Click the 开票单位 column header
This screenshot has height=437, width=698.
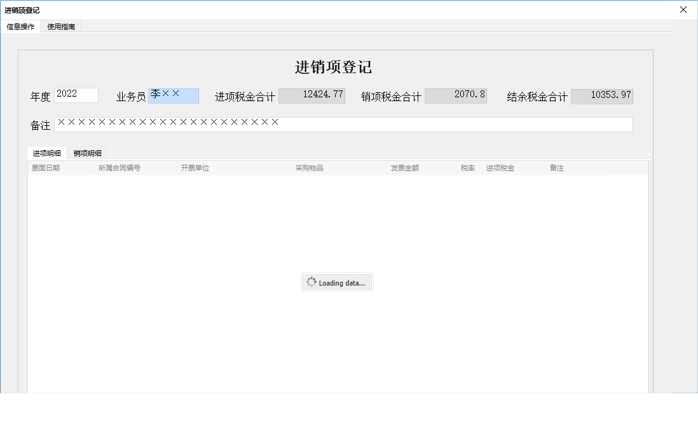tap(195, 167)
